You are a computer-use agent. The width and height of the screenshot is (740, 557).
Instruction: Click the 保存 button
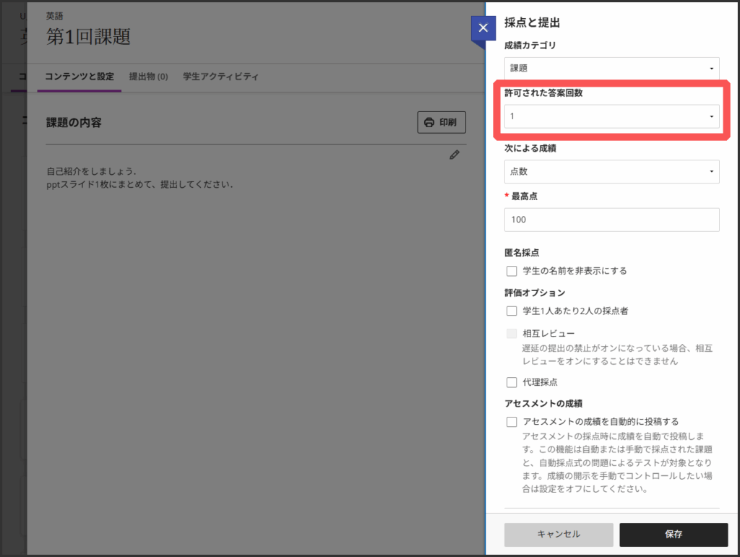pos(674,535)
